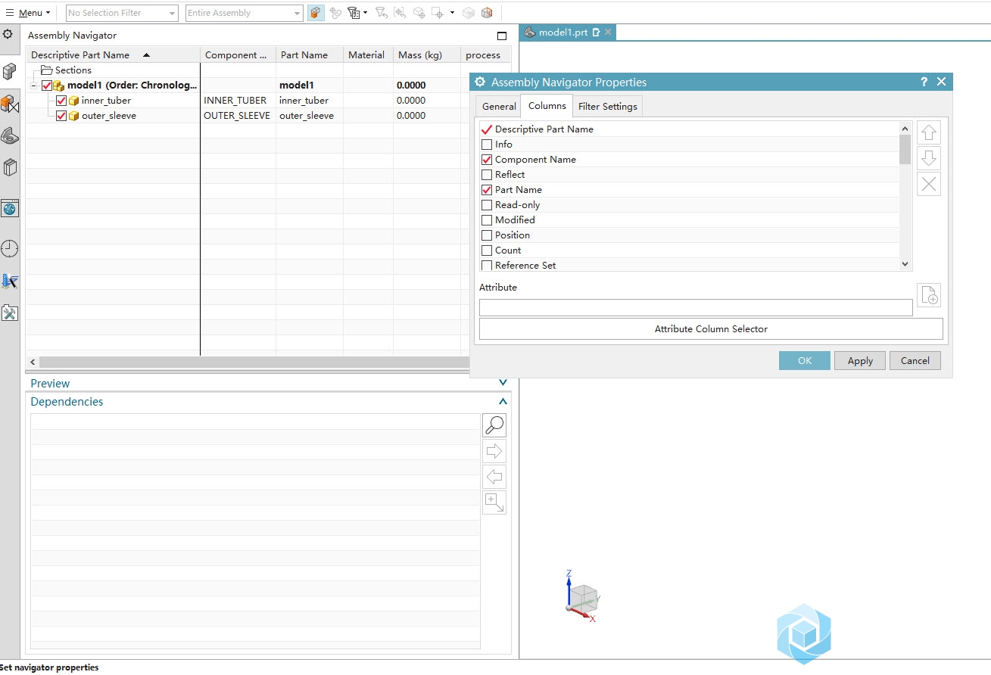Switch to the Columns tab
The image size is (991, 675).
click(x=547, y=106)
